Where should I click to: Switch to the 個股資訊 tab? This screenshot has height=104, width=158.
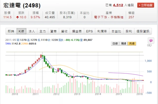(143, 31)
